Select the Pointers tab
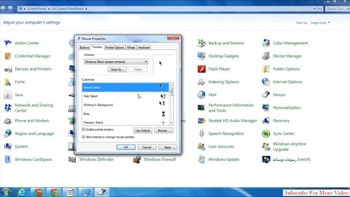Image resolution: width=350 pixels, height=197 pixels. 97,47
